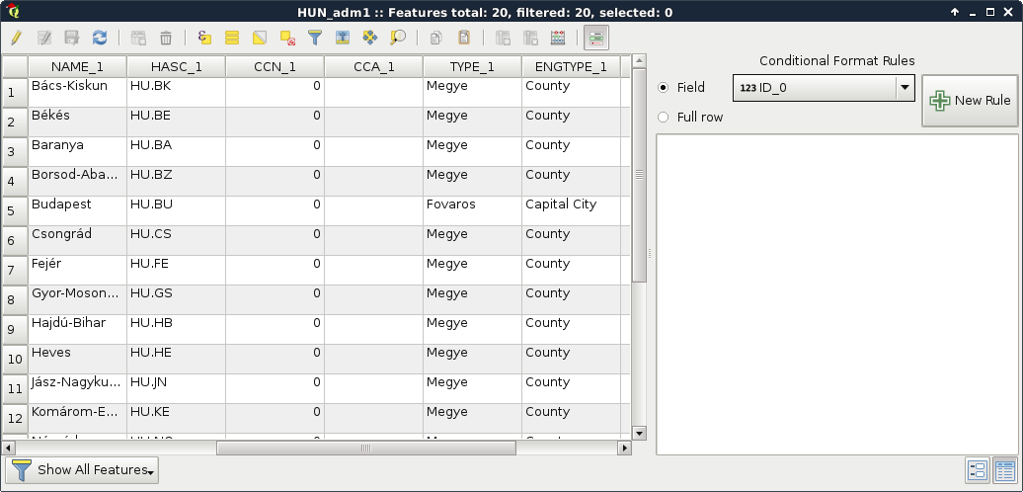Toggle the Conditional formatting toolbar button
Screen dimensions: 1023x492
click(x=596, y=39)
